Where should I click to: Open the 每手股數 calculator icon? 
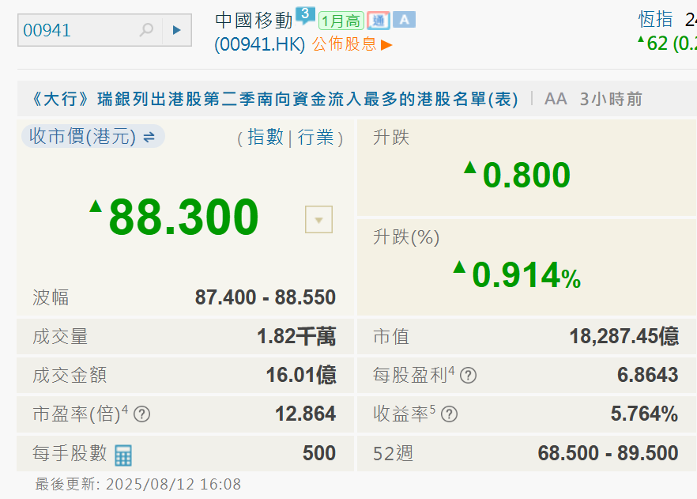tap(123, 456)
